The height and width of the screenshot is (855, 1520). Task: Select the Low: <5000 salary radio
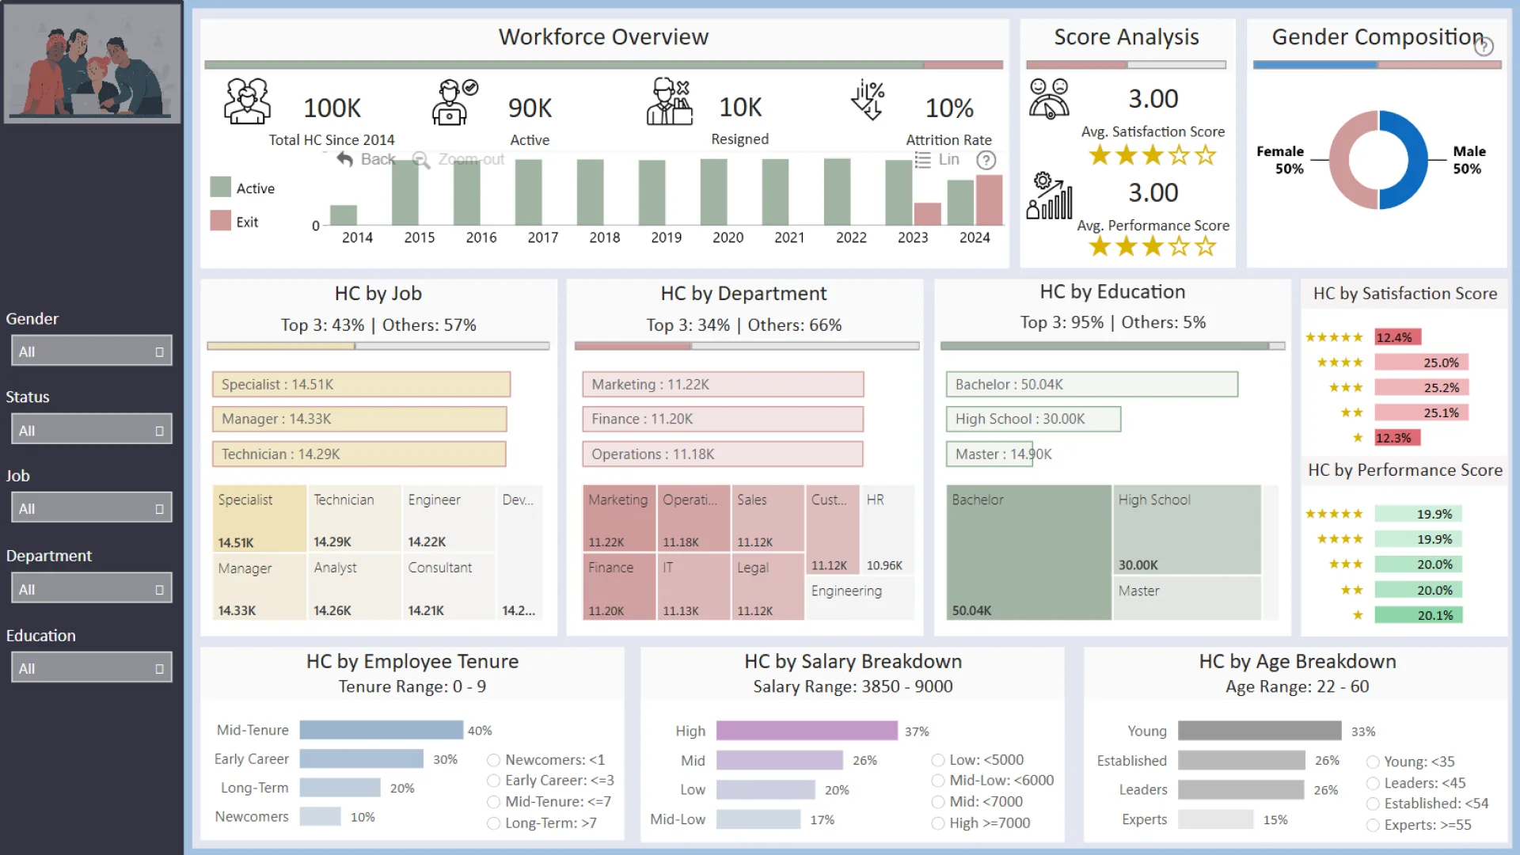(938, 760)
